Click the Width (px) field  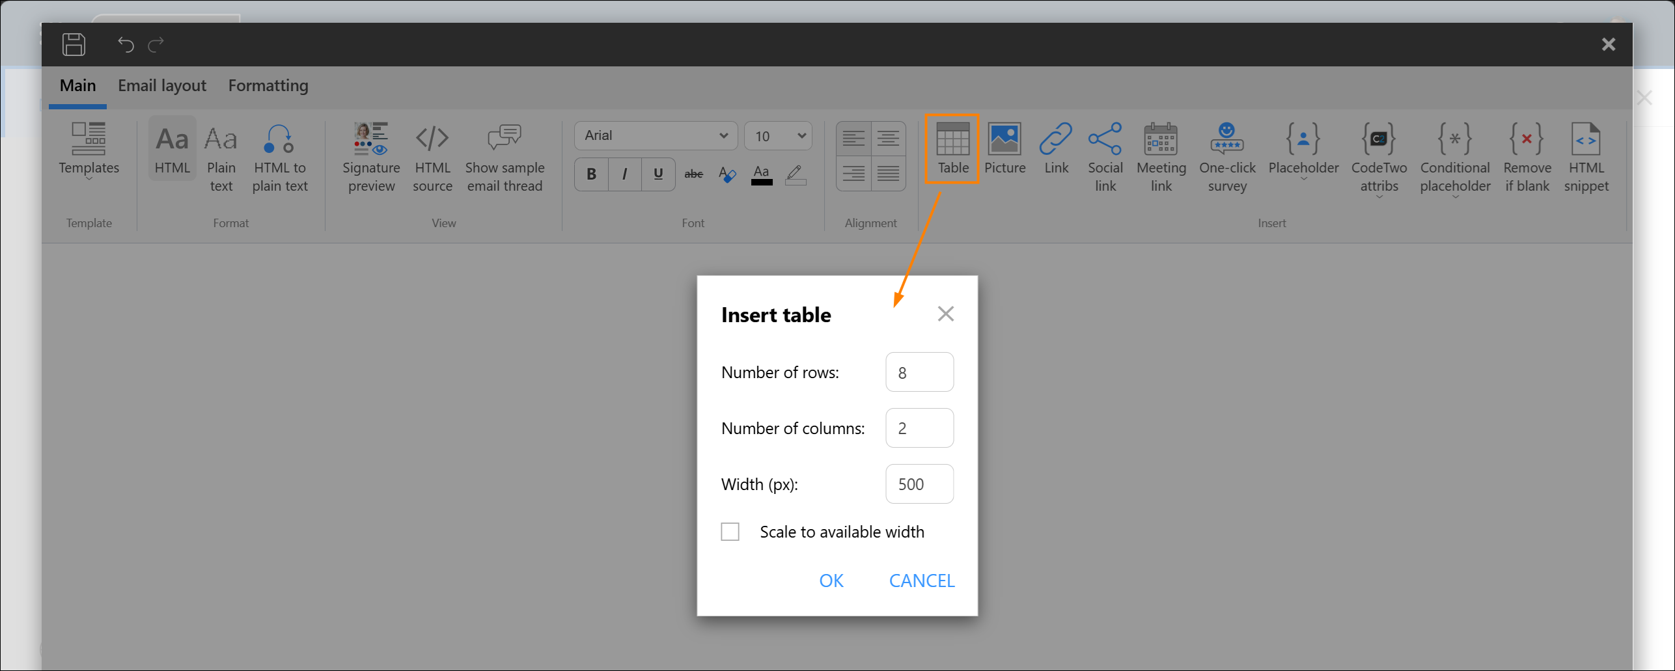919,484
